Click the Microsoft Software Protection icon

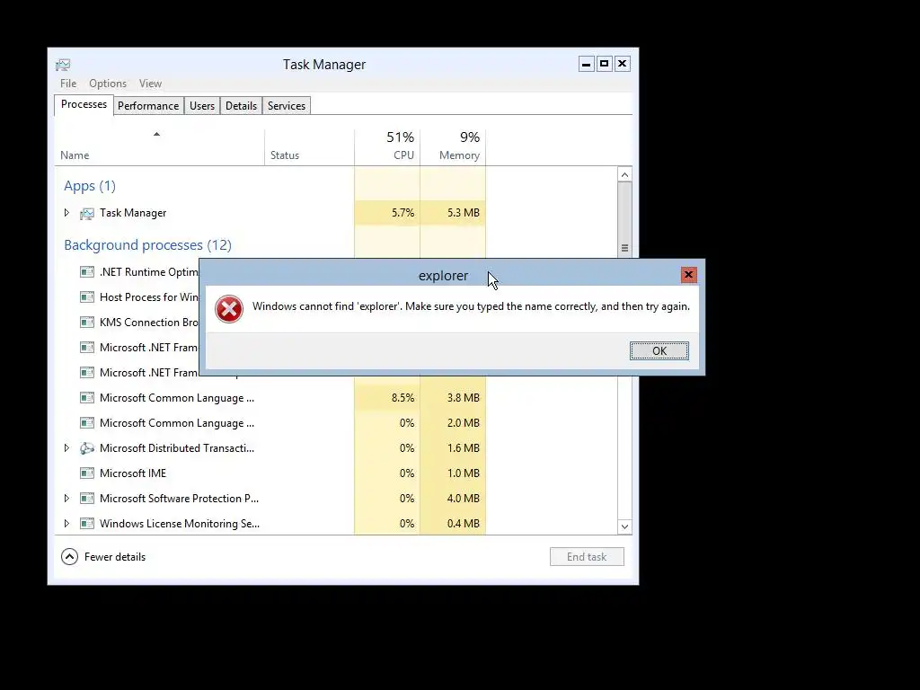[x=87, y=499]
